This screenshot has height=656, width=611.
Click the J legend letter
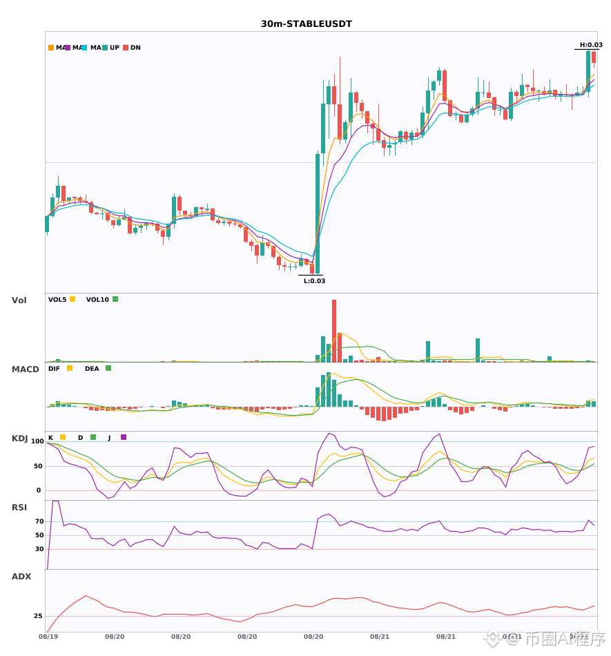(x=109, y=438)
